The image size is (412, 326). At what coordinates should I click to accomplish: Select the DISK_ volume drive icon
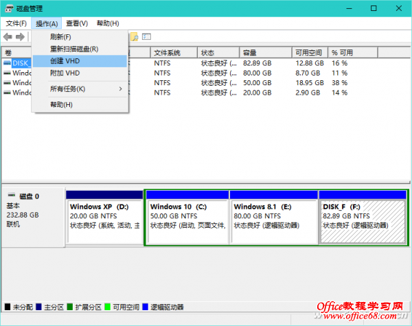[x=7, y=63]
